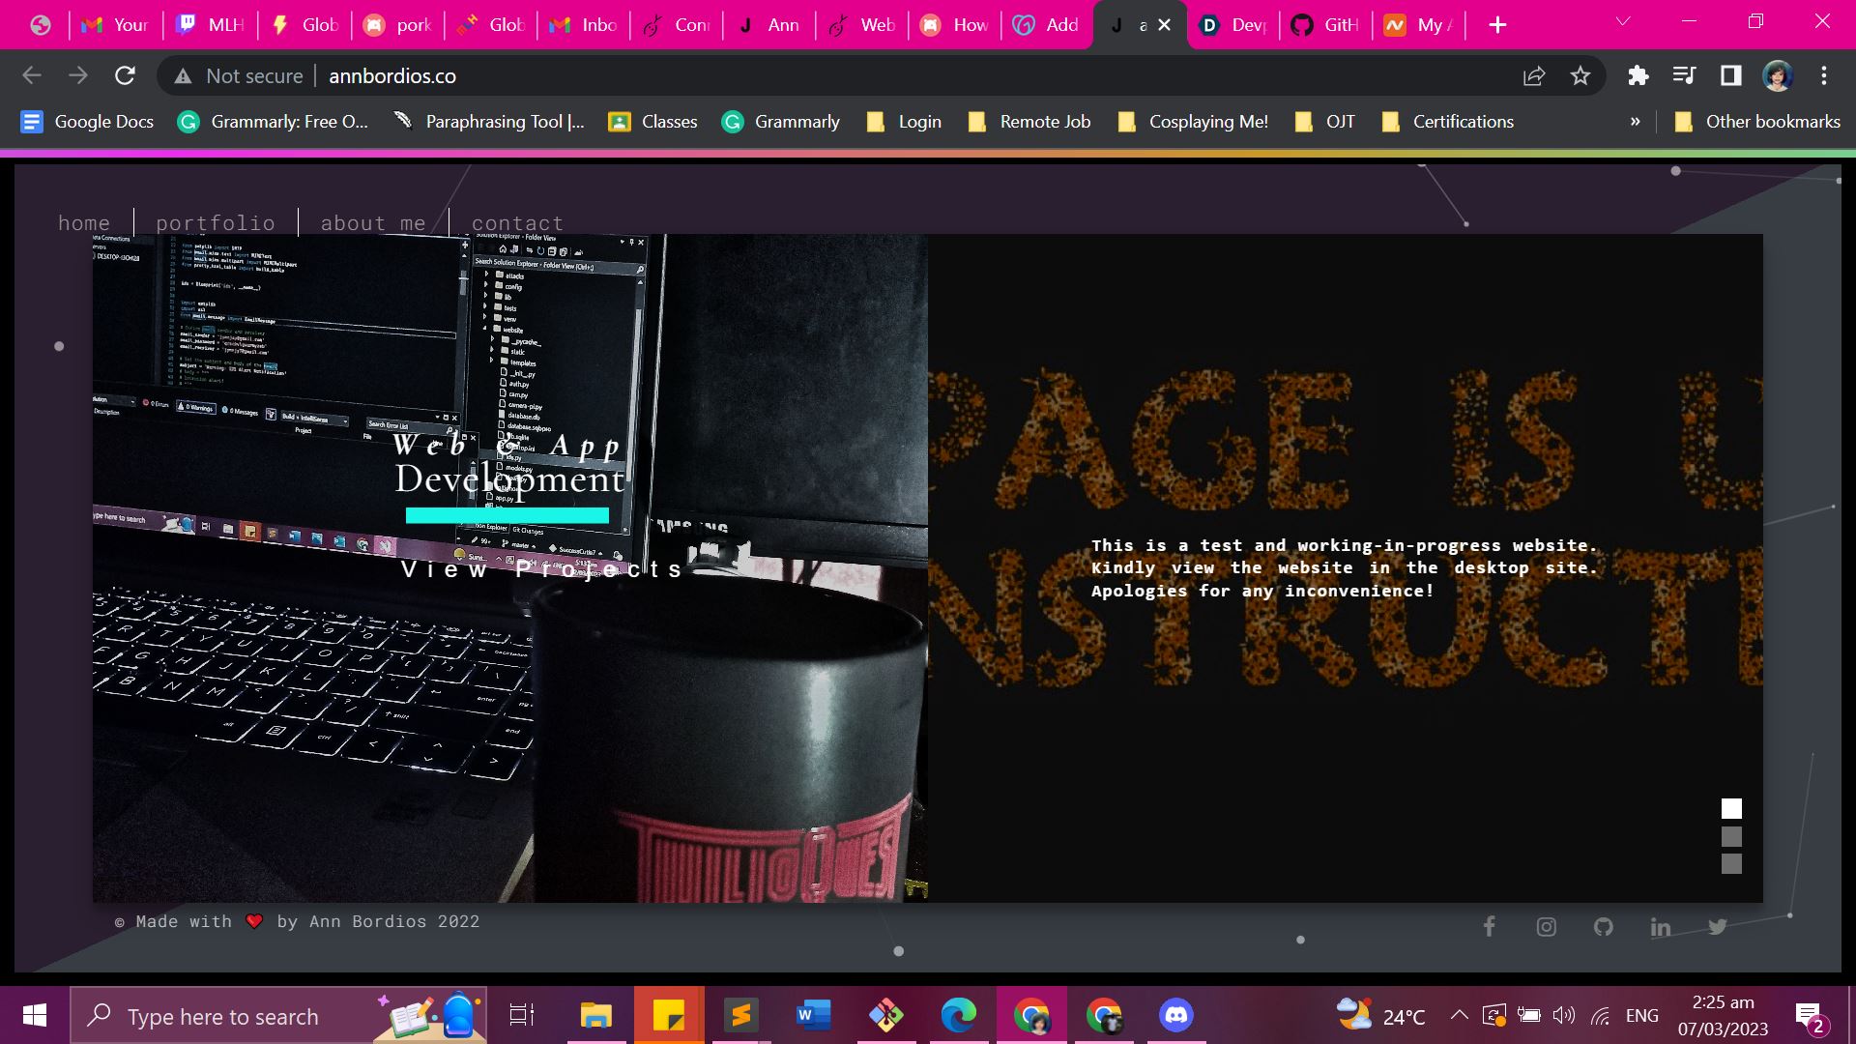Open the browser extensions puzzle icon
The height and width of the screenshot is (1044, 1856).
coord(1638,76)
